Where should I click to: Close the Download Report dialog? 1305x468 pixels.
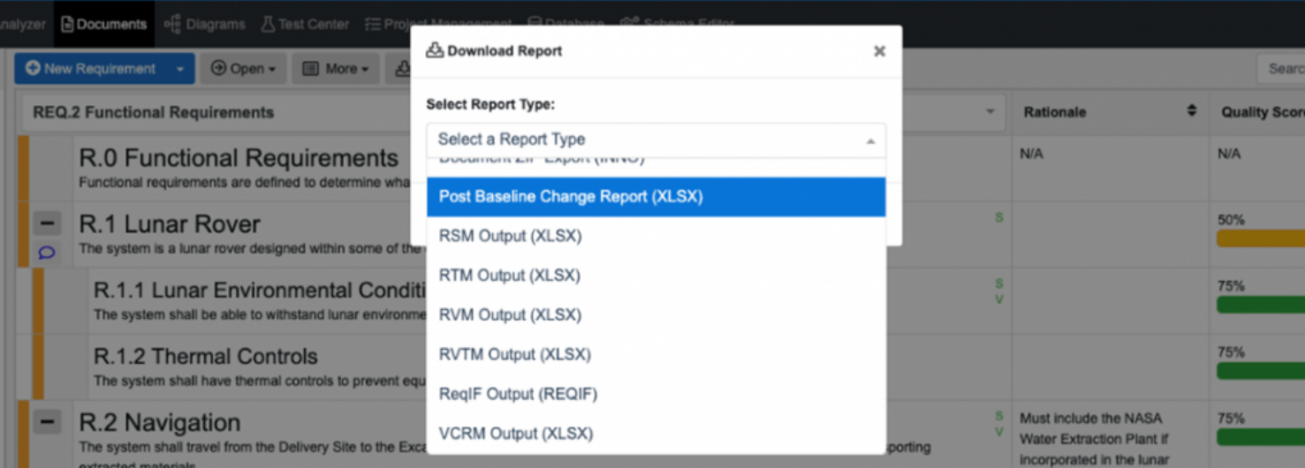[879, 51]
